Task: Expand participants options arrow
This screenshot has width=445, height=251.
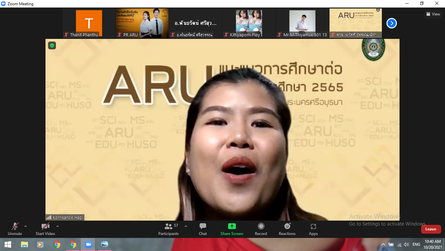Action: (186, 226)
